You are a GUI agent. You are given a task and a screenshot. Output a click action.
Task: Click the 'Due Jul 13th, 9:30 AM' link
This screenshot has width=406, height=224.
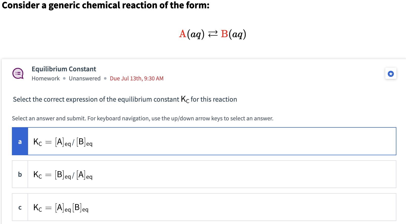point(137,78)
